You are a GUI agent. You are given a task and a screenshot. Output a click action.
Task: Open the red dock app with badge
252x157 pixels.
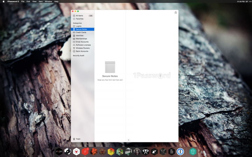[x=85, y=151]
